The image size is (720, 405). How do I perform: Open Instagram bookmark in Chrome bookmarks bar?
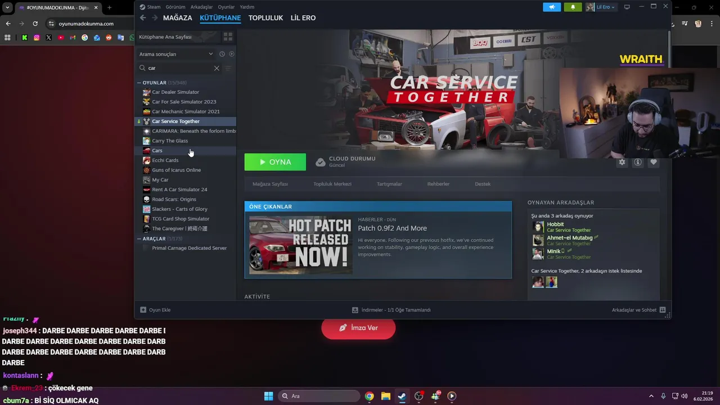pos(37,38)
